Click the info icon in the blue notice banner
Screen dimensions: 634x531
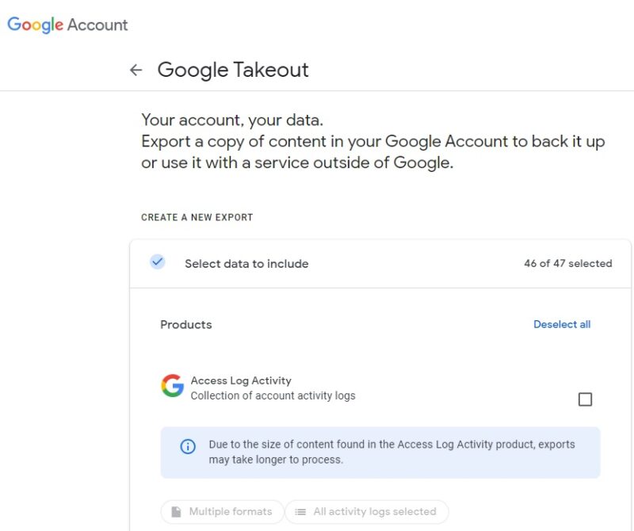(x=188, y=445)
